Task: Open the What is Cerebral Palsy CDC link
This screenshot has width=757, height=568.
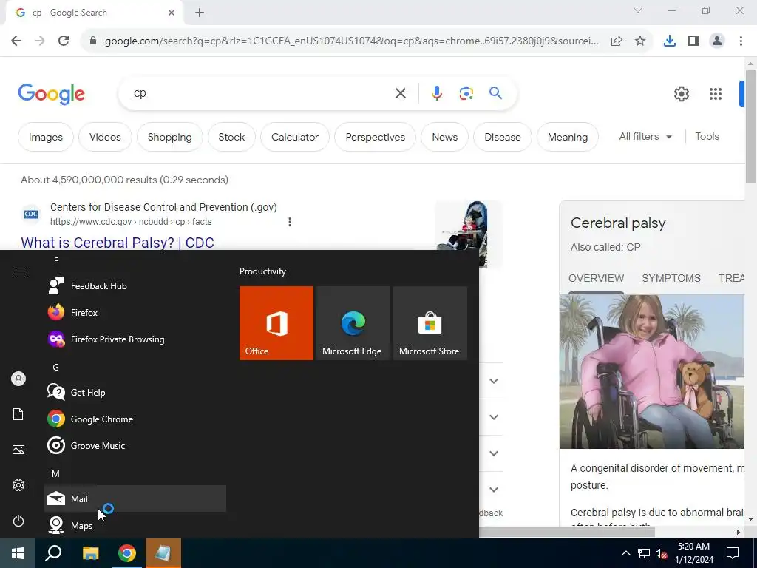Action: [x=118, y=243]
